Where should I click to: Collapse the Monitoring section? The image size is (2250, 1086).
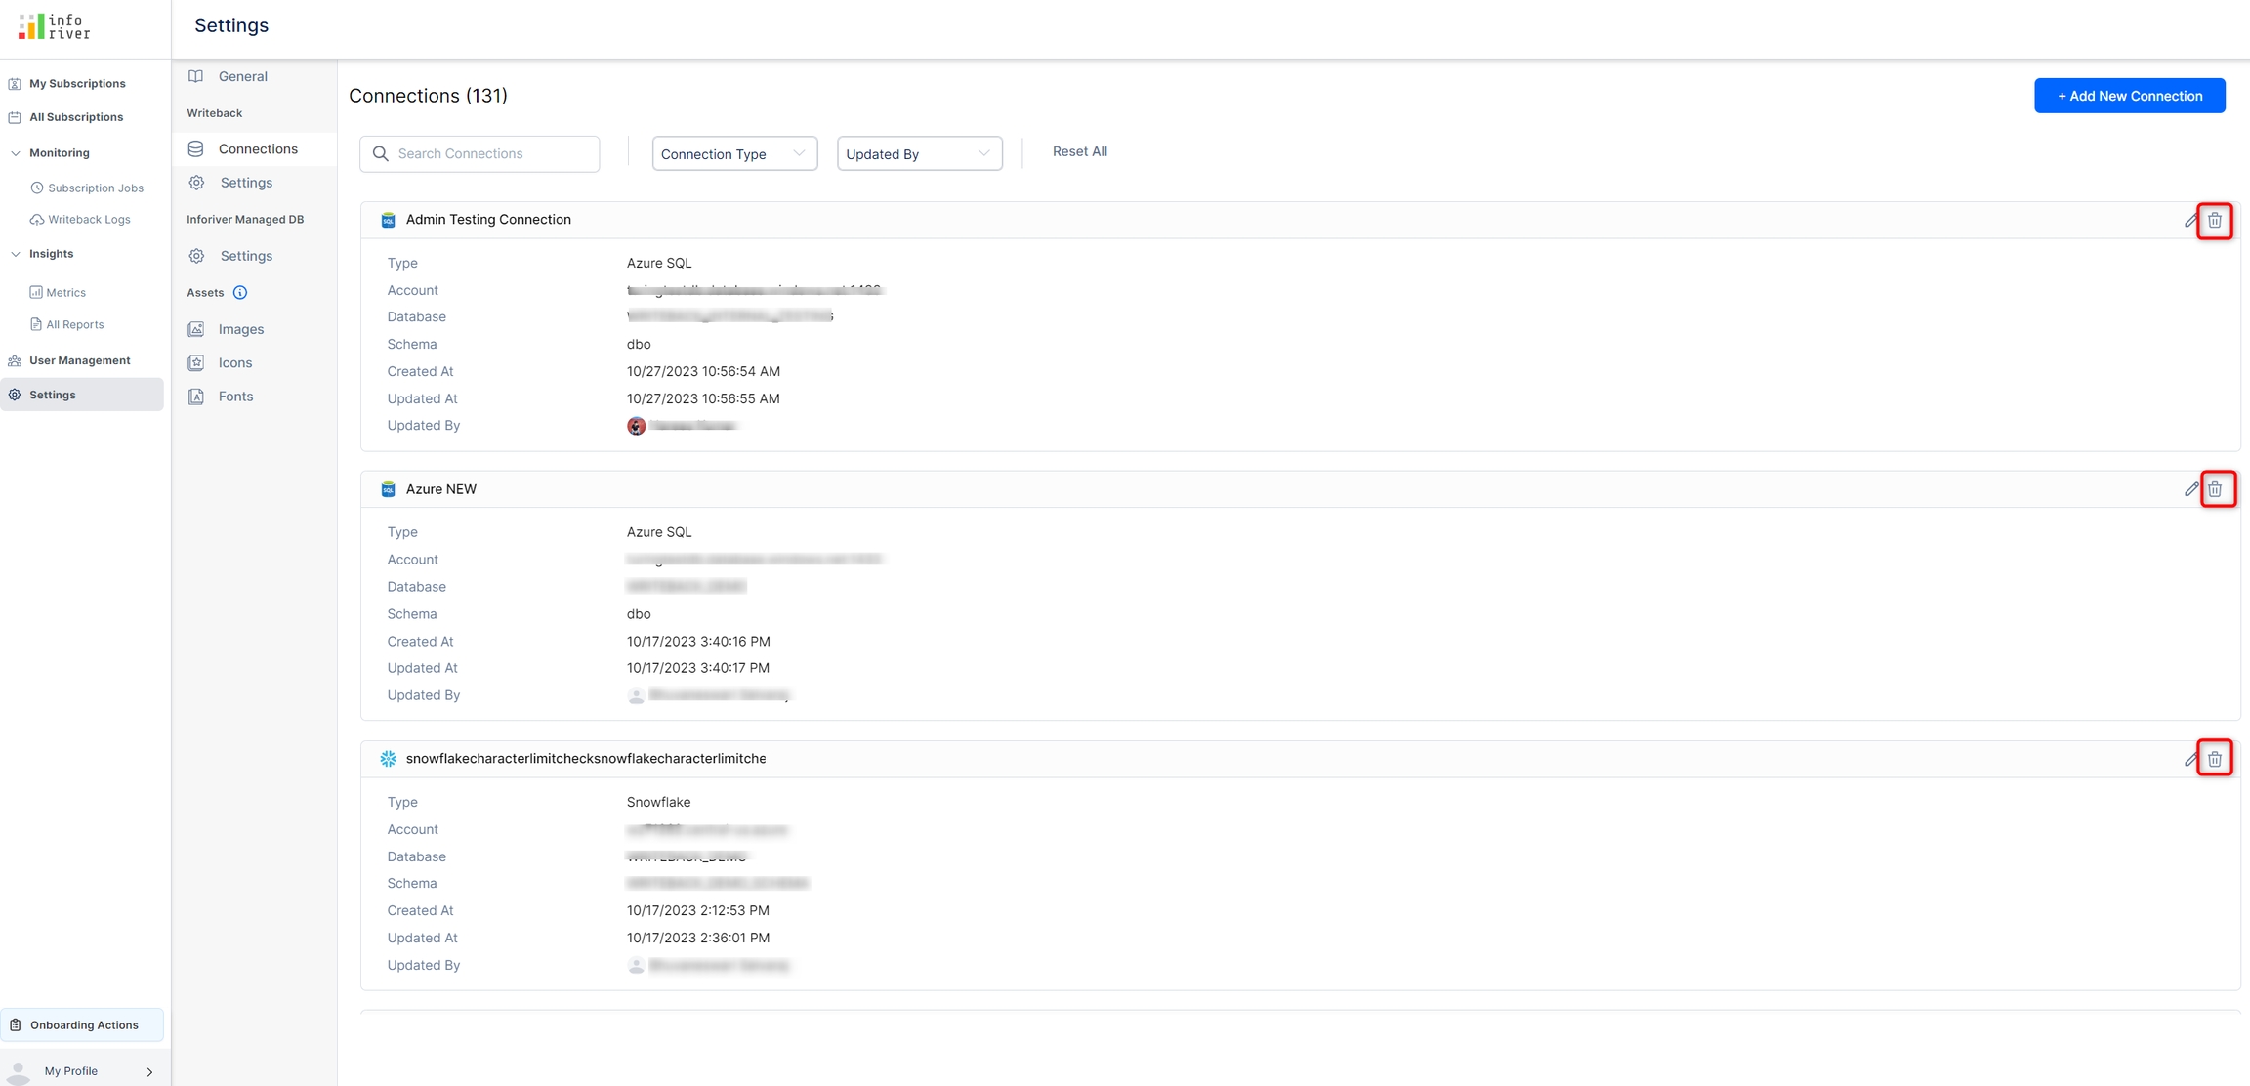(x=16, y=153)
